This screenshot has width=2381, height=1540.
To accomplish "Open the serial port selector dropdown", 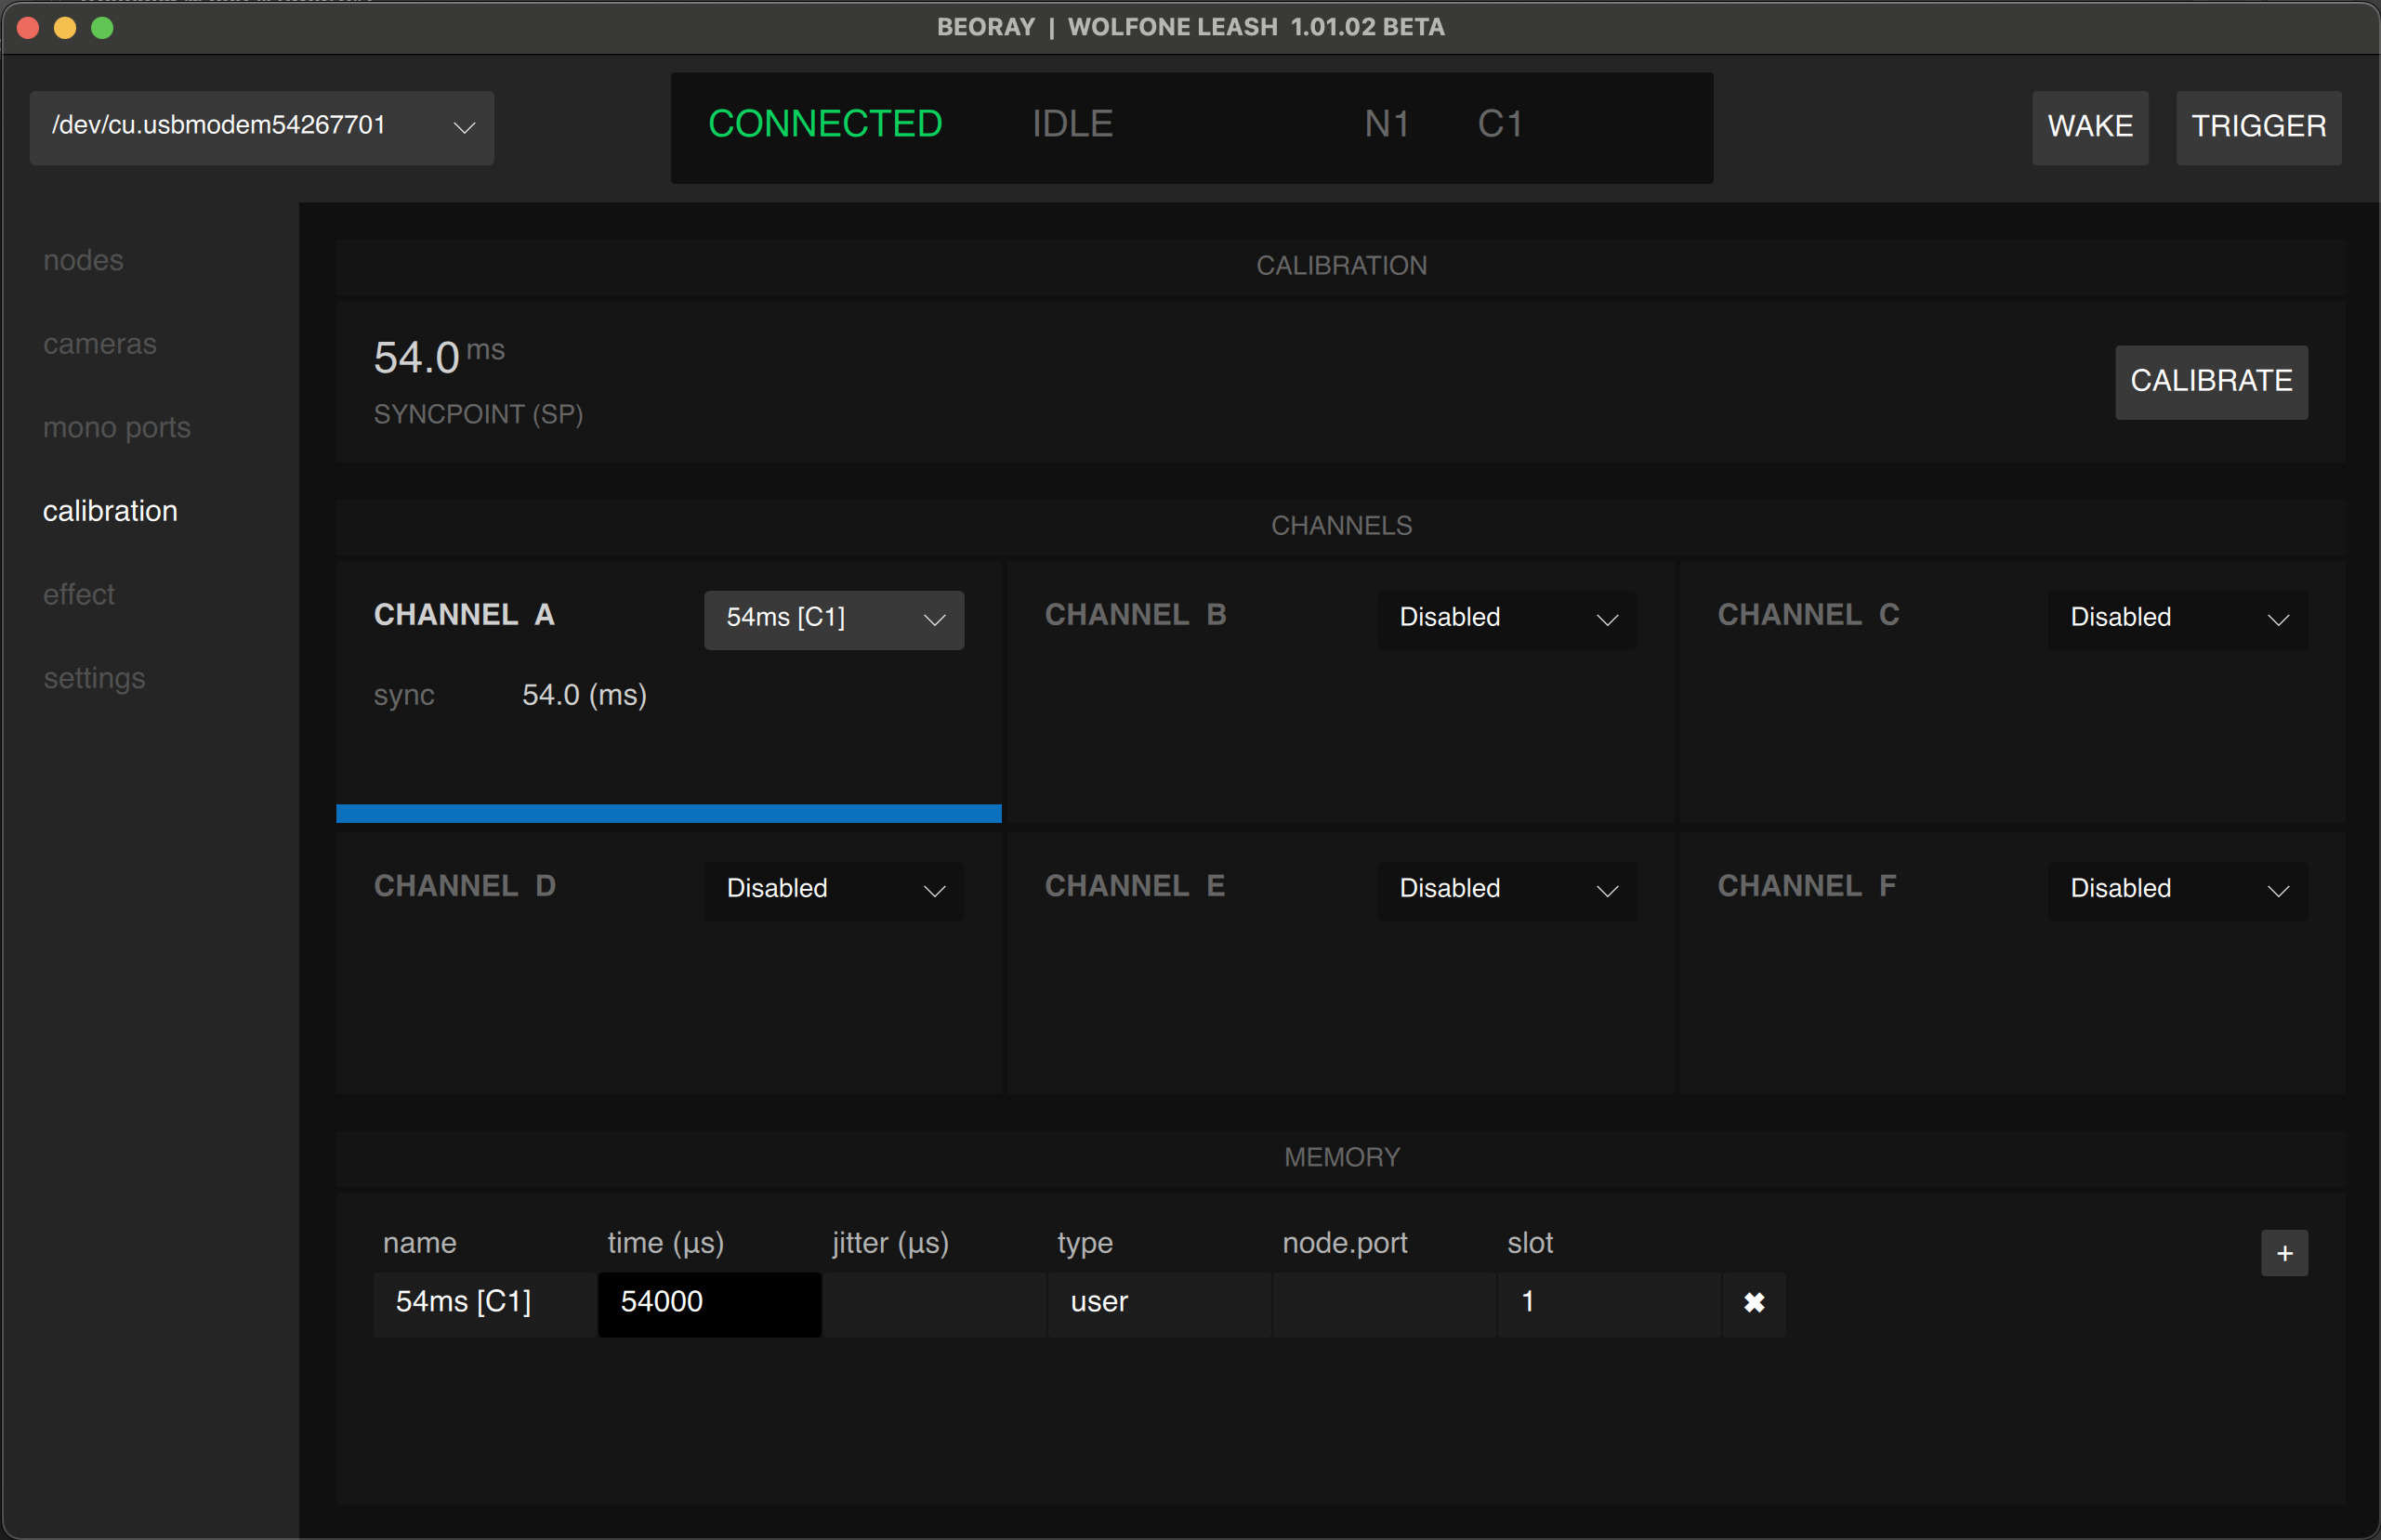I will [262, 127].
